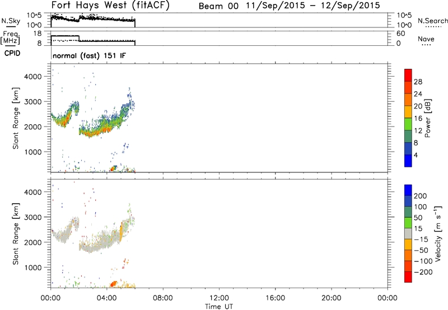Image resolution: width=448 pixels, height=310 pixels.
Task: Click '4000' on the power panel range axis
Action: pos(32,77)
